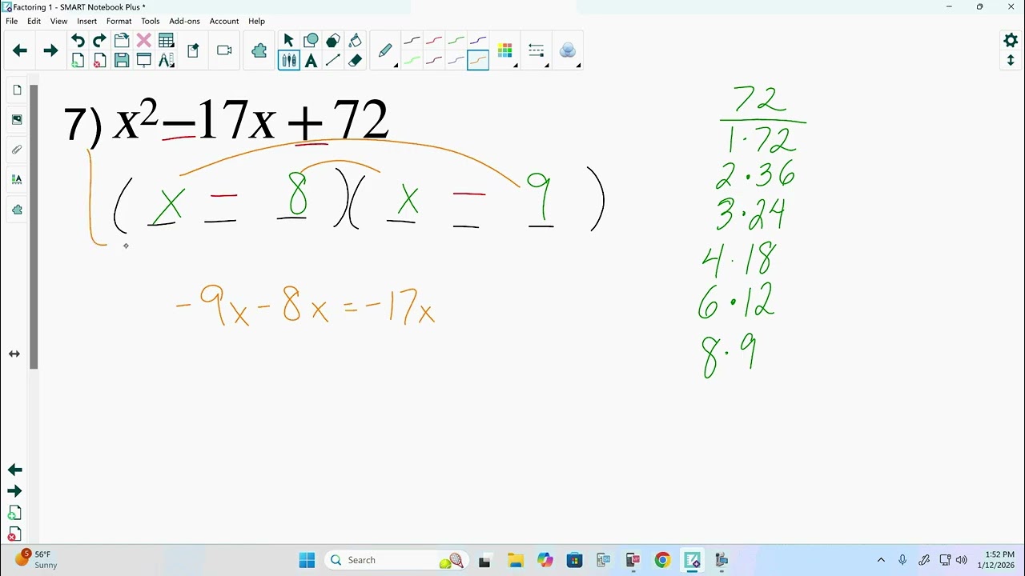Image resolution: width=1025 pixels, height=576 pixels.
Task: Select the light green pen style
Action: 412,60
